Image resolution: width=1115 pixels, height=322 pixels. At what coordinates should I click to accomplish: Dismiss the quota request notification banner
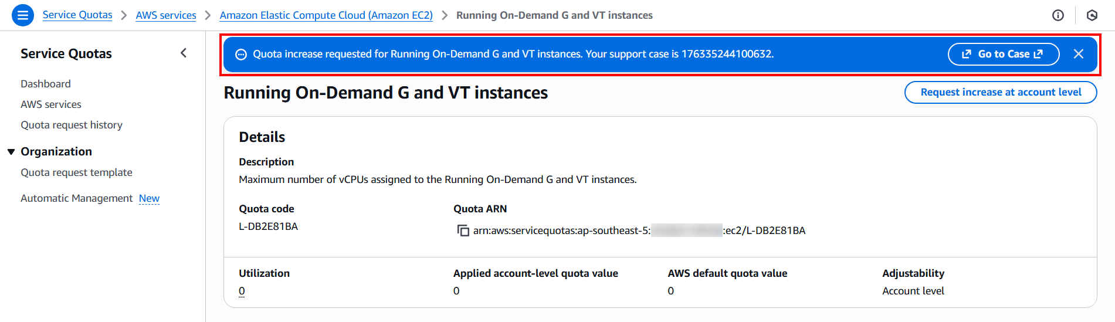1078,54
